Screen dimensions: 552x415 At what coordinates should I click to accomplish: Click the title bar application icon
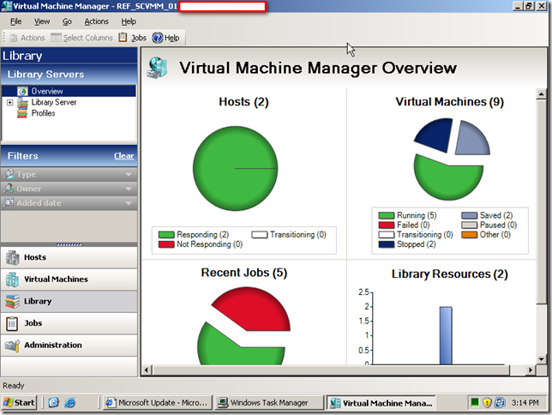(x=6, y=6)
